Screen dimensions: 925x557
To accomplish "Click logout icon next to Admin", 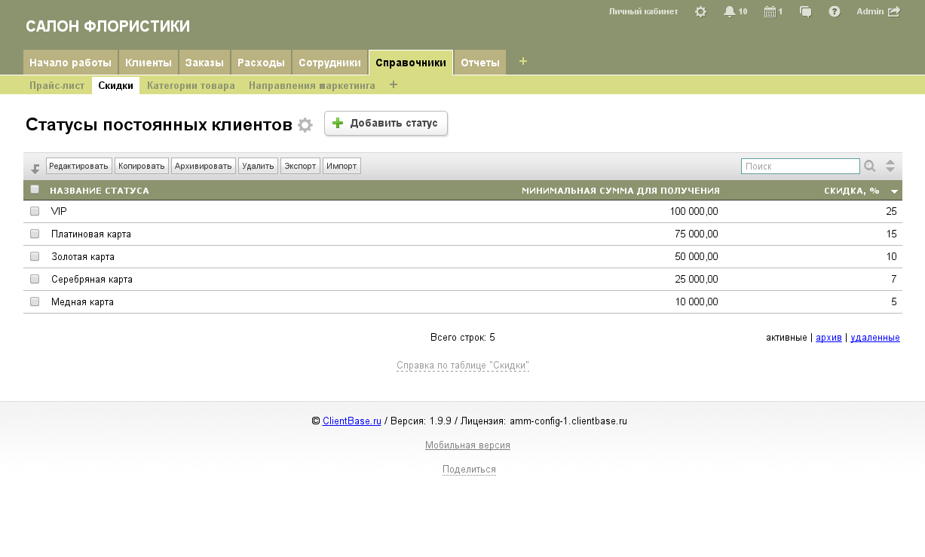I will pos(894,11).
